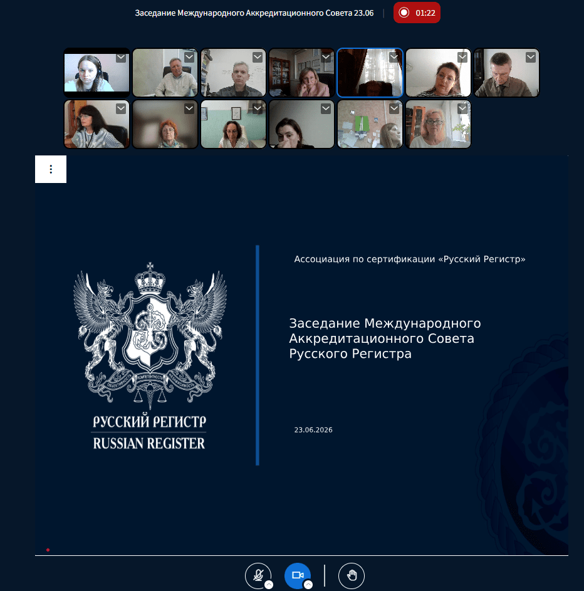
Task: Open dropdown on video of man near whiteboard
Action: click(258, 57)
